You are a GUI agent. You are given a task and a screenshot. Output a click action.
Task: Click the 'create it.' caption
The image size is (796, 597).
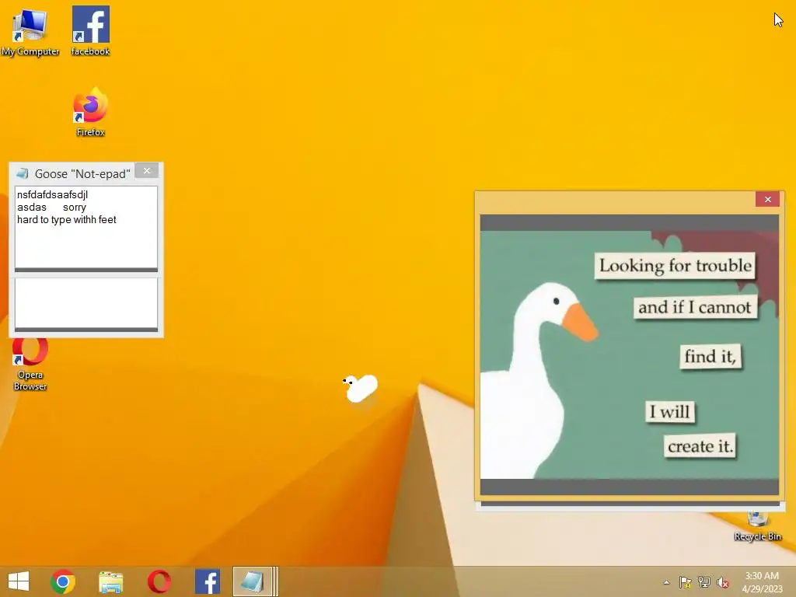[x=700, y=446]
